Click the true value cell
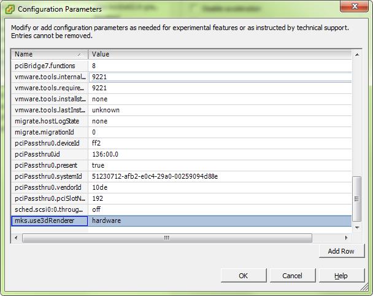This screenshot has width=373, height=296. tap(220, 165)
